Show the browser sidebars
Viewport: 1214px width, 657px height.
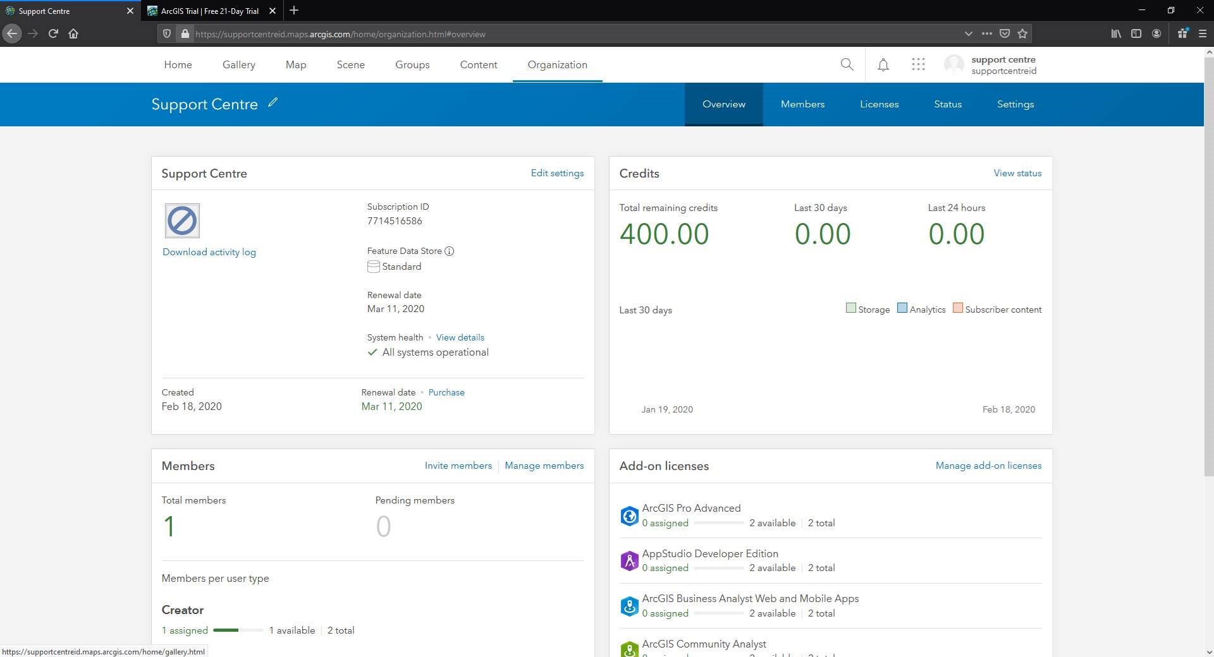pyautogui.click(x=1136, y=34)
